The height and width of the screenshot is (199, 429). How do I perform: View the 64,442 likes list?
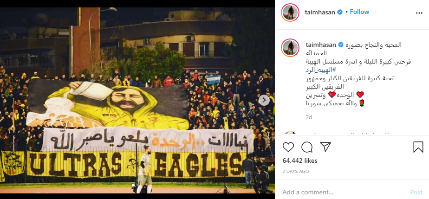(x=300, y=160)
